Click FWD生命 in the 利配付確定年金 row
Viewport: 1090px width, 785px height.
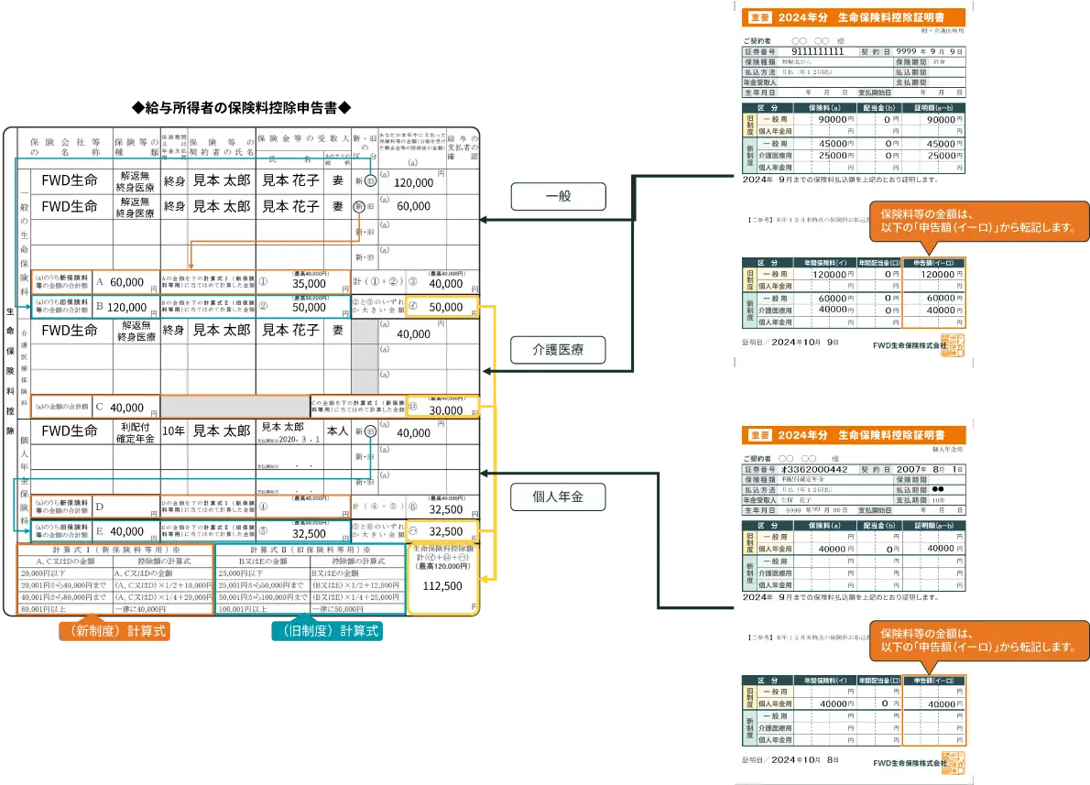pos(70,431)
